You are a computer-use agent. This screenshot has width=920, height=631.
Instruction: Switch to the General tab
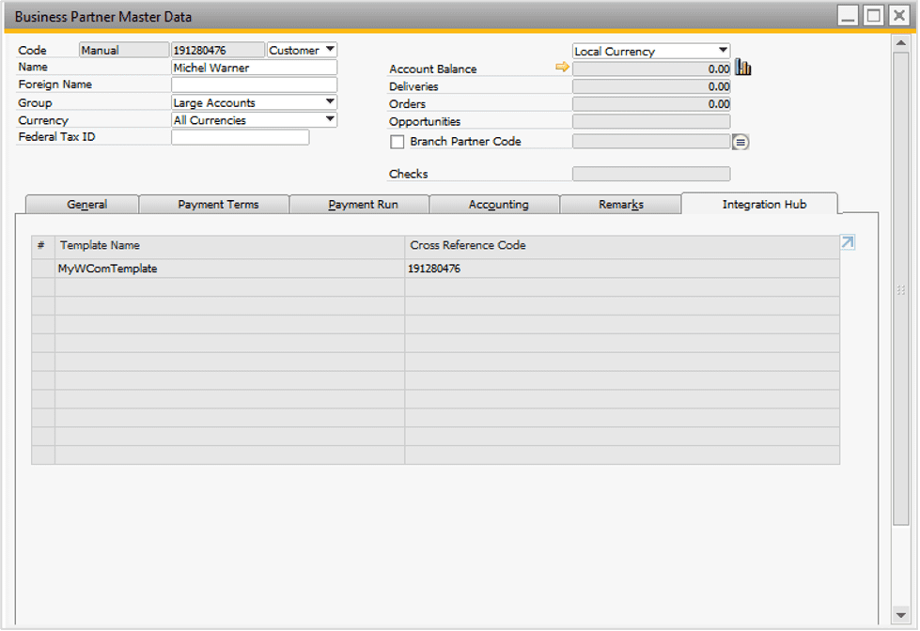click(x=83, y=205)
